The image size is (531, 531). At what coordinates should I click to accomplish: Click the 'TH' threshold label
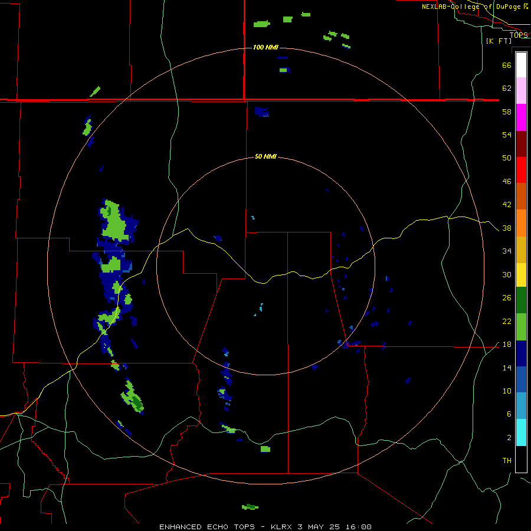tap(507, 461)
